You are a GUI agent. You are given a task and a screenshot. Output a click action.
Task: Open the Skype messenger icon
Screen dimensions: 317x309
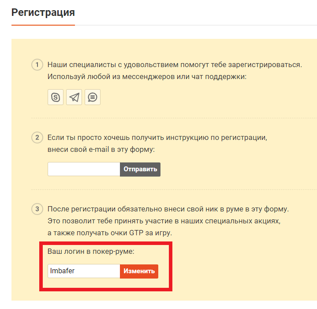tap(56, 97)
